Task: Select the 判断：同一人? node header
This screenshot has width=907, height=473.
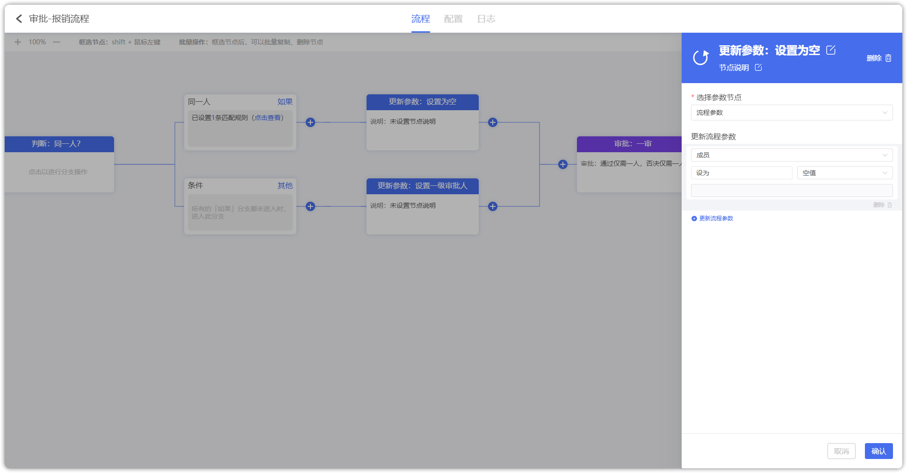Action: (x=59, y=144)
